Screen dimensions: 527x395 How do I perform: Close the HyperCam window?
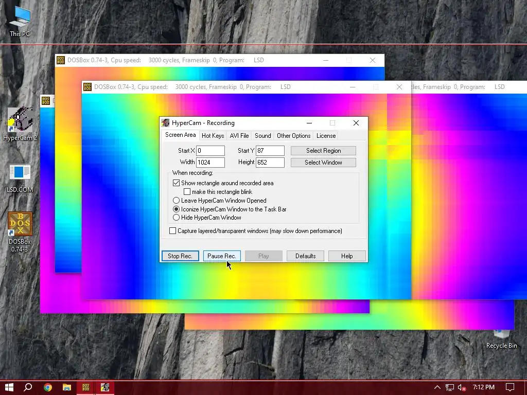click(x=356, y=123)
